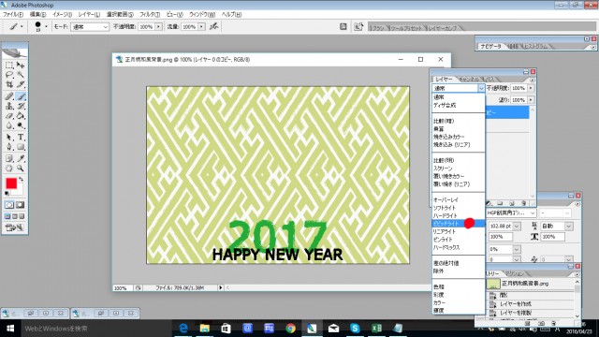Select the Lasso tool
This screenshot has width=599, height=337.
[x=9, y=75]
